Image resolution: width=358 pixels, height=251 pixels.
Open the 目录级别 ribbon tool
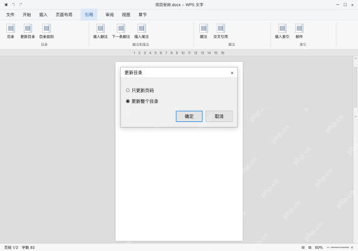[47, 29]
